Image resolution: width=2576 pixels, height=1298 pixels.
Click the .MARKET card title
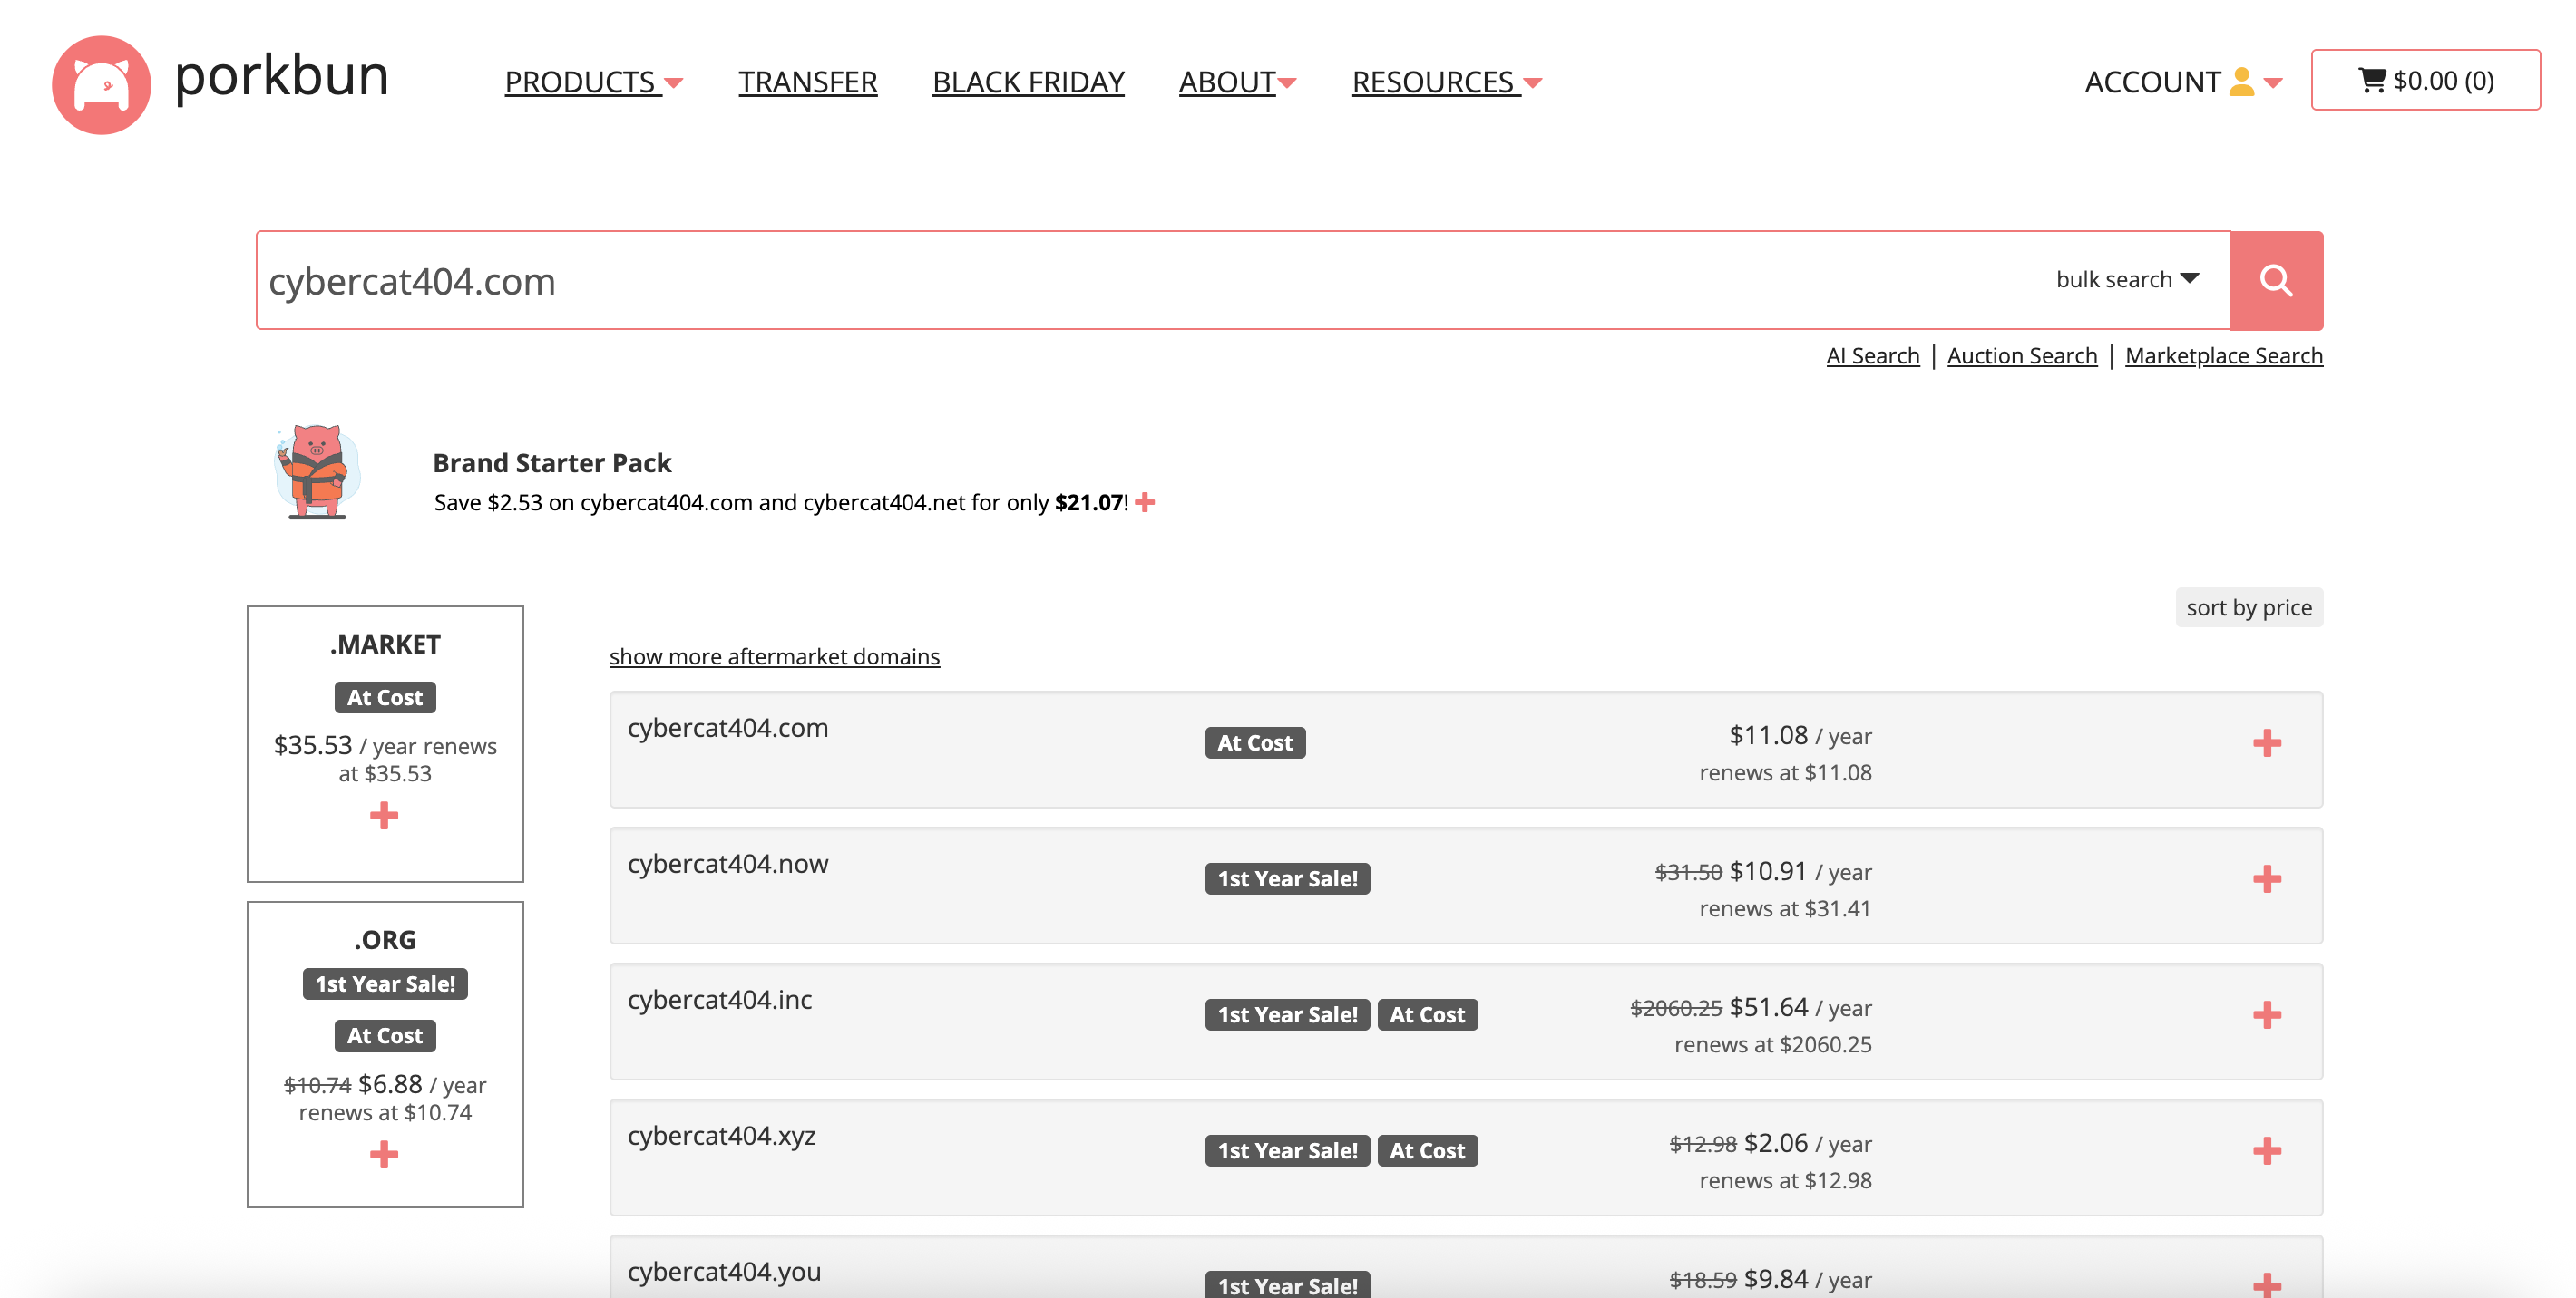tap(385, 644)
